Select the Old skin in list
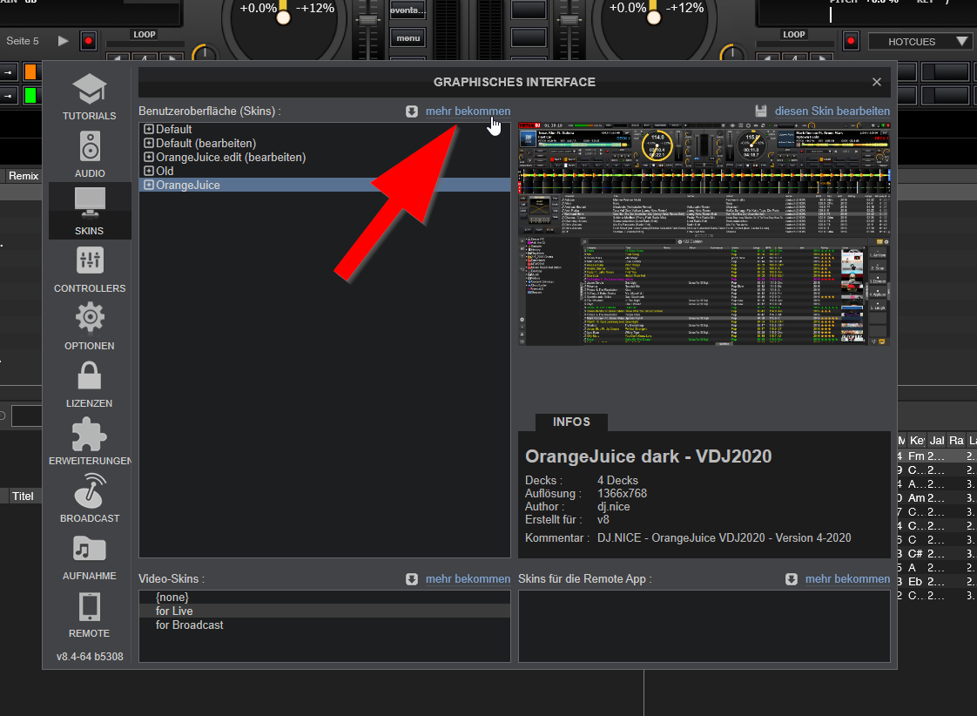 324,171
